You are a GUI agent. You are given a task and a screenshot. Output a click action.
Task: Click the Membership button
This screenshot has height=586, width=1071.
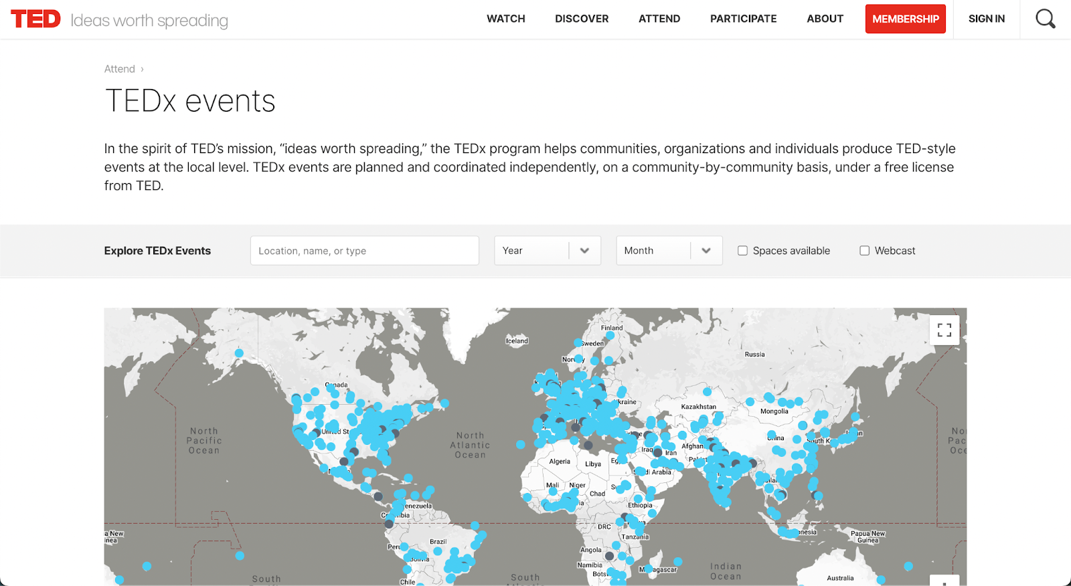(906, 19)
